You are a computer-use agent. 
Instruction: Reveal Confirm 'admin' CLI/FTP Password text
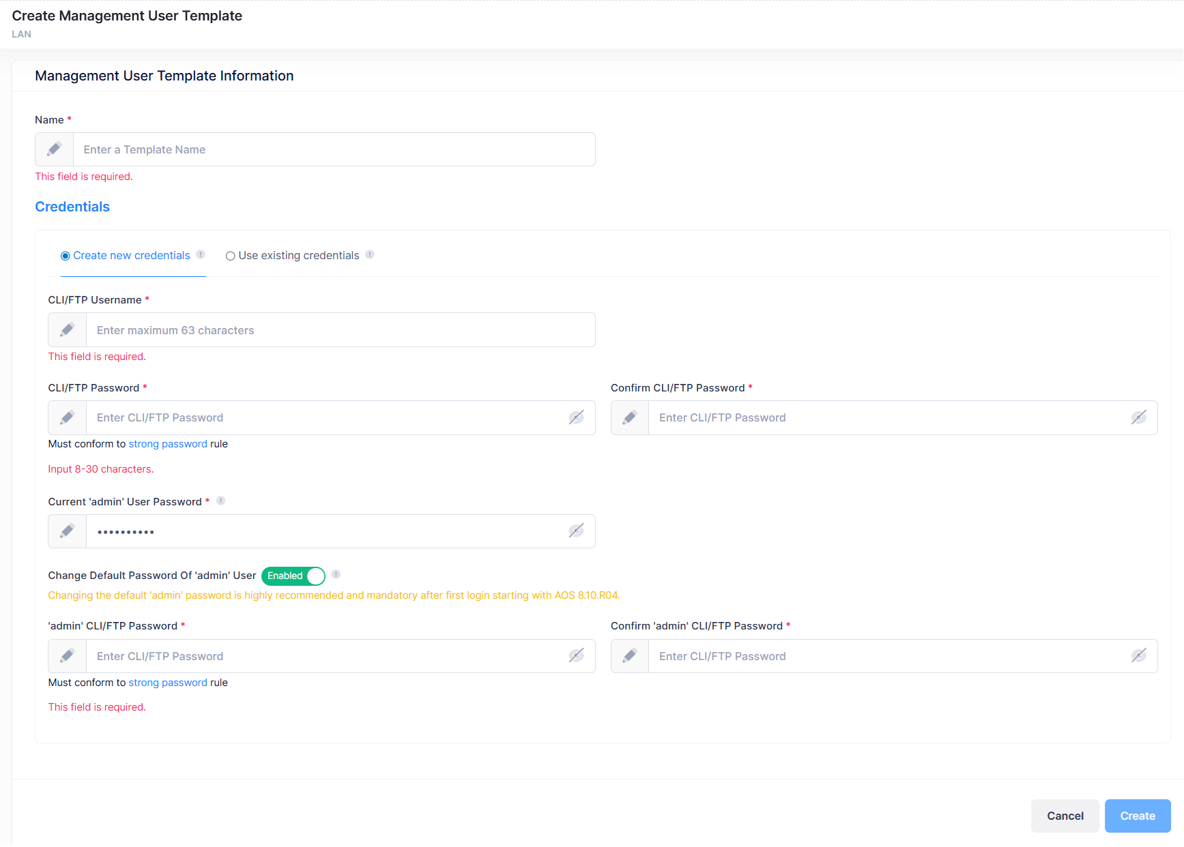pos(1139,656)
